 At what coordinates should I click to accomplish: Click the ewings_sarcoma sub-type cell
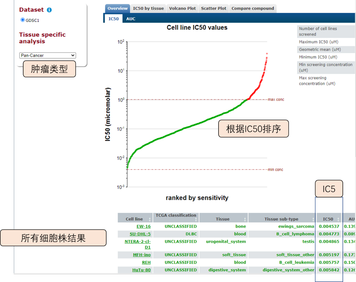point(296,226)
